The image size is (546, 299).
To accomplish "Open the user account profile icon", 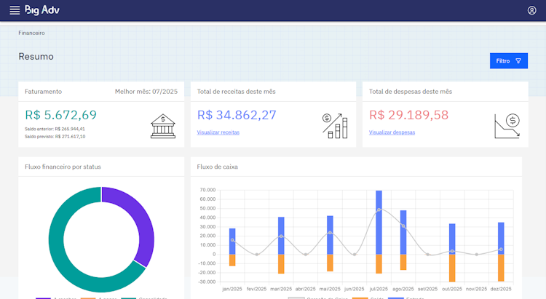I will (531, 10).
